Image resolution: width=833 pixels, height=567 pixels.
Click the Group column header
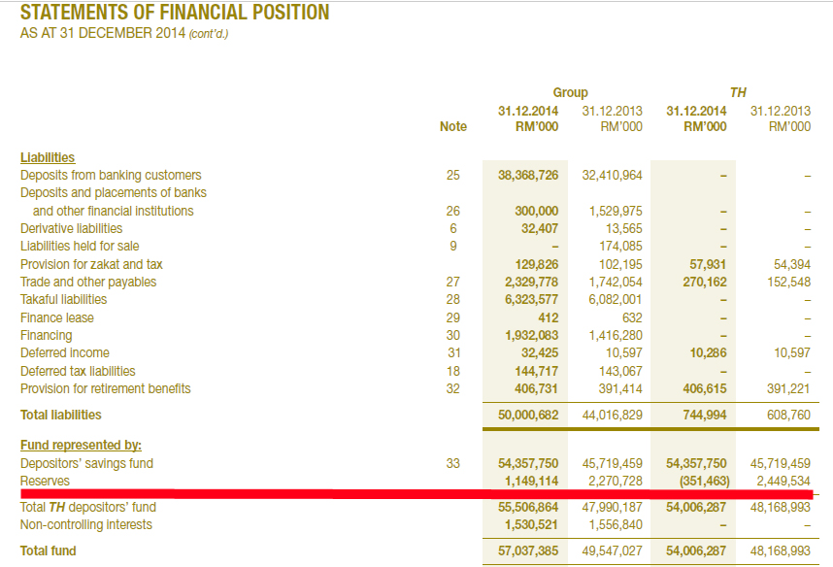click(571, 91)
